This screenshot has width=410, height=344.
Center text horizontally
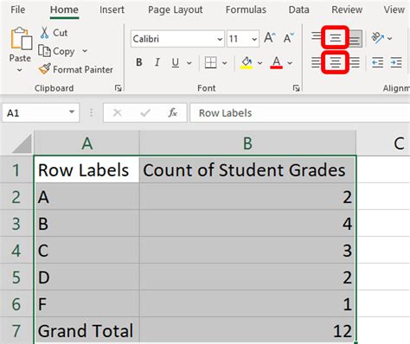point(336,62)
